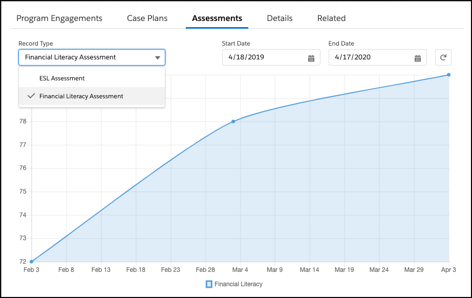Image resolution: width=472 pixels, height=298 pixels.
Task: Click the checkmark beside Financial Literacy Assessment
Action: coord(32,96)
